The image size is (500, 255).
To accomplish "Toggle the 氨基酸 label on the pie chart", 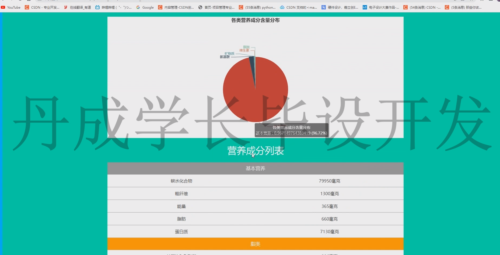I will pos(225,57).
